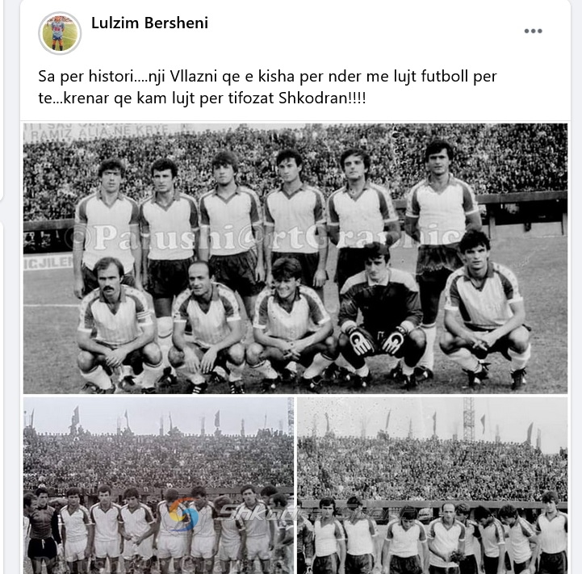Click the gloved goalkeeper in the top photo

[x=381, y=314]
